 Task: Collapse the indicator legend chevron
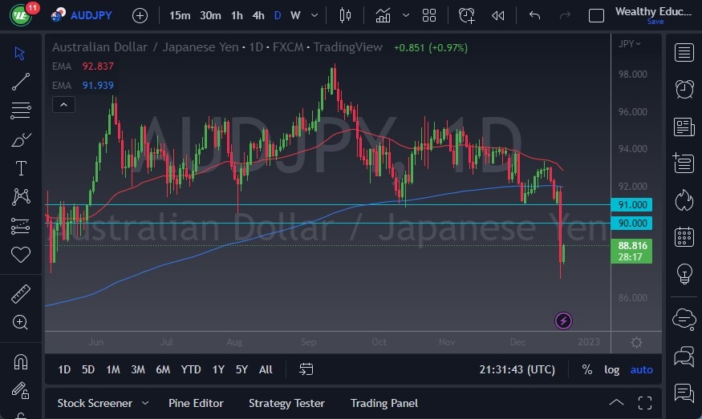pyautogui.click(x=63, y=104)
